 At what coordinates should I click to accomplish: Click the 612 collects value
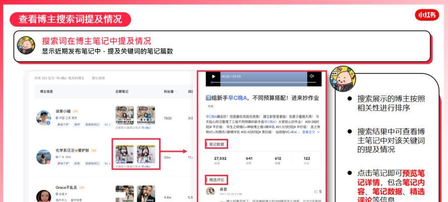[278, 158]
